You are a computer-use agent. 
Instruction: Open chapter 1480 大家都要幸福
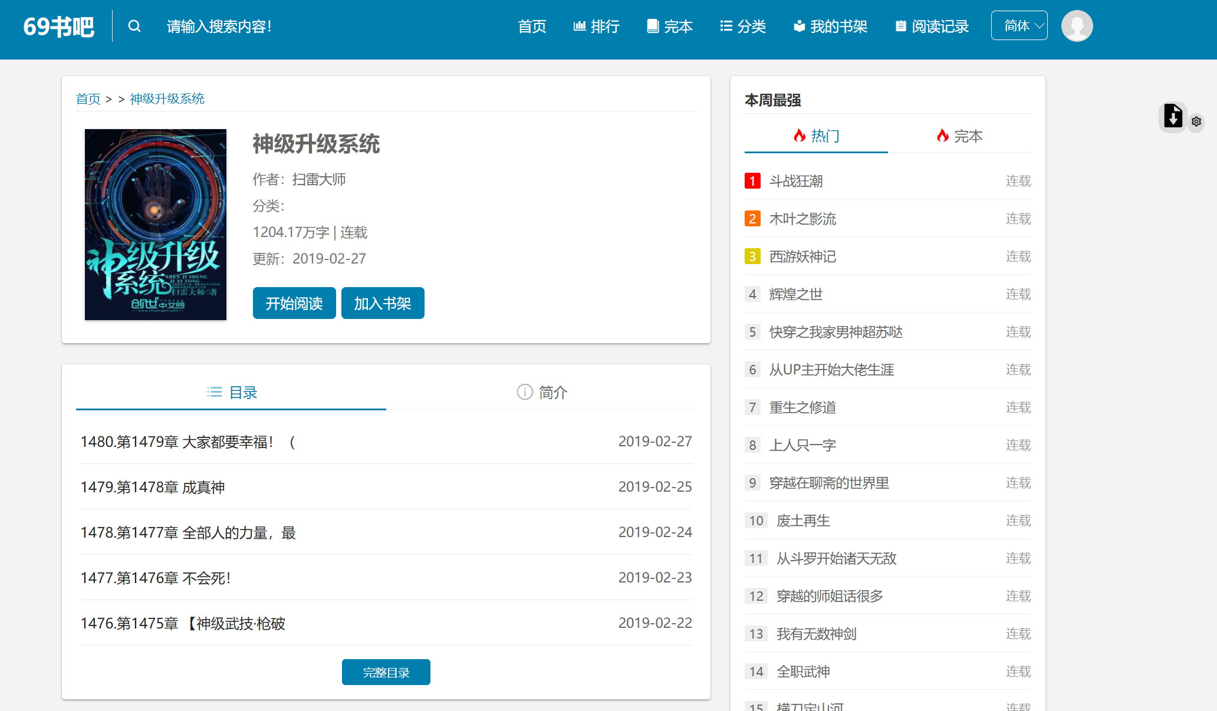click(x=189, y=441)
